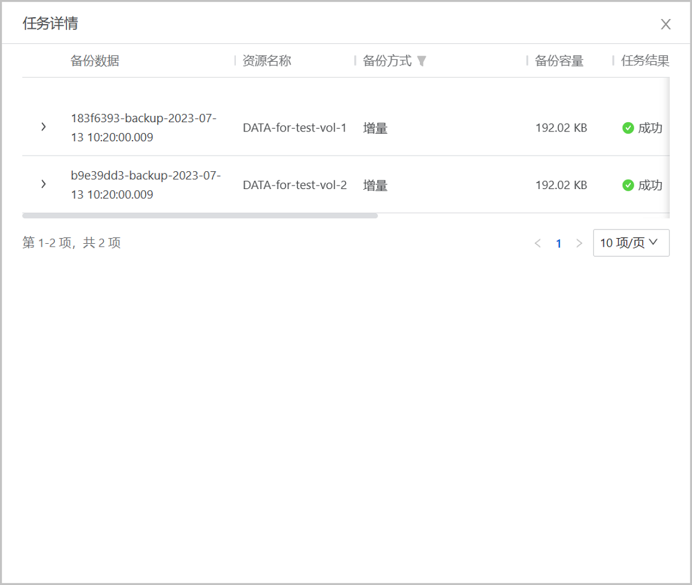This screenshot has width=692, height=585.
Task: Click the previous page arrow
Action: coord(537,243)
